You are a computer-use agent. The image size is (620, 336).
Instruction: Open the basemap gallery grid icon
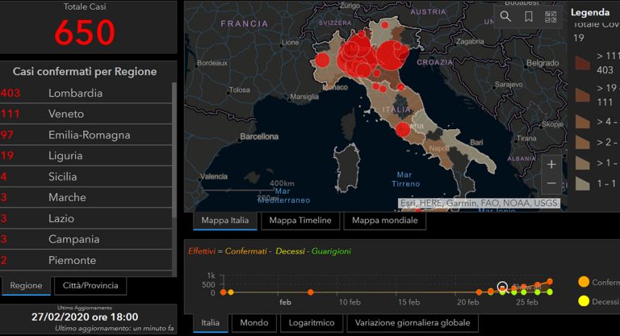click(551, 17)
